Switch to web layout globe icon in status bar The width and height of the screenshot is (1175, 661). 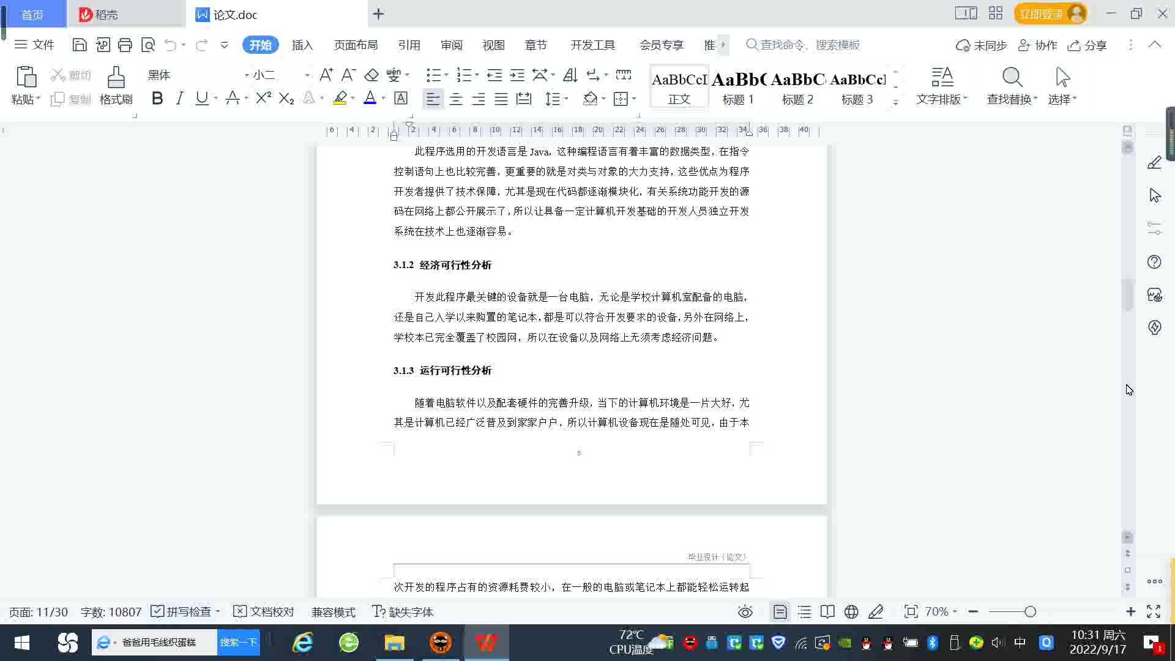pyautogui.click(x=851, y=611)
